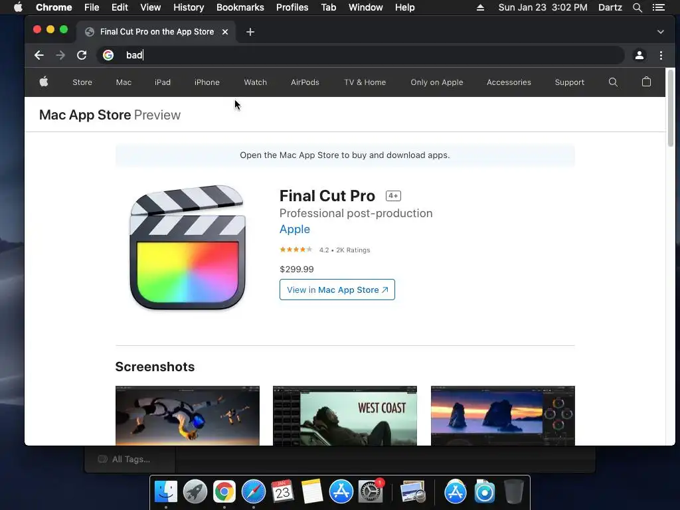This screenshot has height=510, width=680.
Task: Open the Bookmarks menu
Action: point(240,7)
